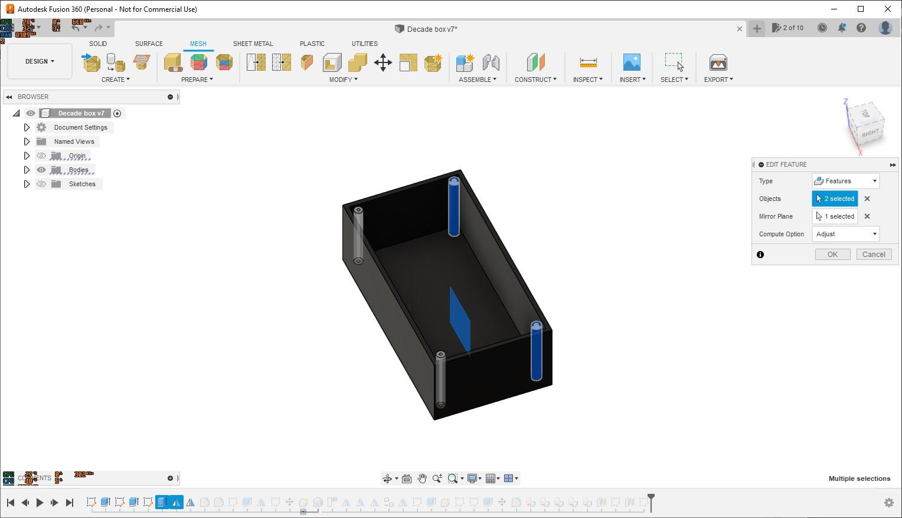902x518 pixels.
Task: Switch to the PLASTIC tab
Action: (x=312, y=44)
